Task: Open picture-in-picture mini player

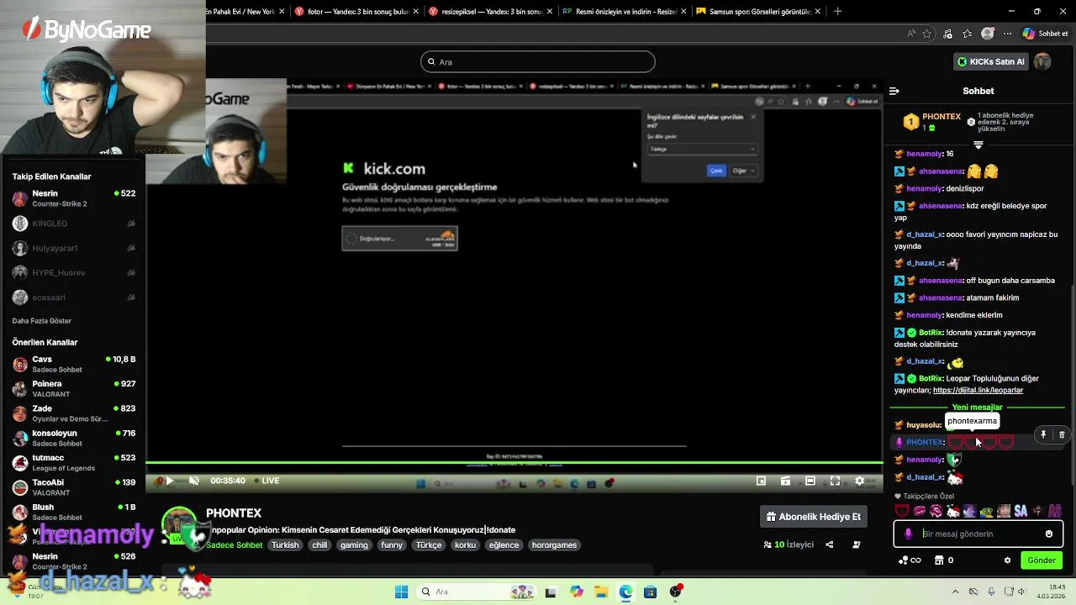Action: [x=761, y=481]
